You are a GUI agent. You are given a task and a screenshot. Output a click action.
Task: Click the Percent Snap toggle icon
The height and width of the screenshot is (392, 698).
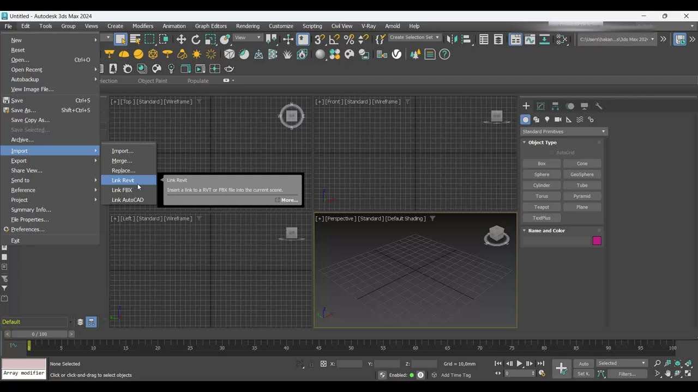tap(349, 39)
